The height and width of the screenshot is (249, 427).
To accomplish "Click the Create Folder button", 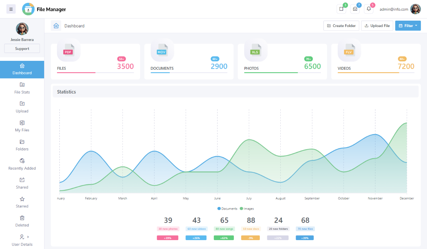I will (341, 26).
